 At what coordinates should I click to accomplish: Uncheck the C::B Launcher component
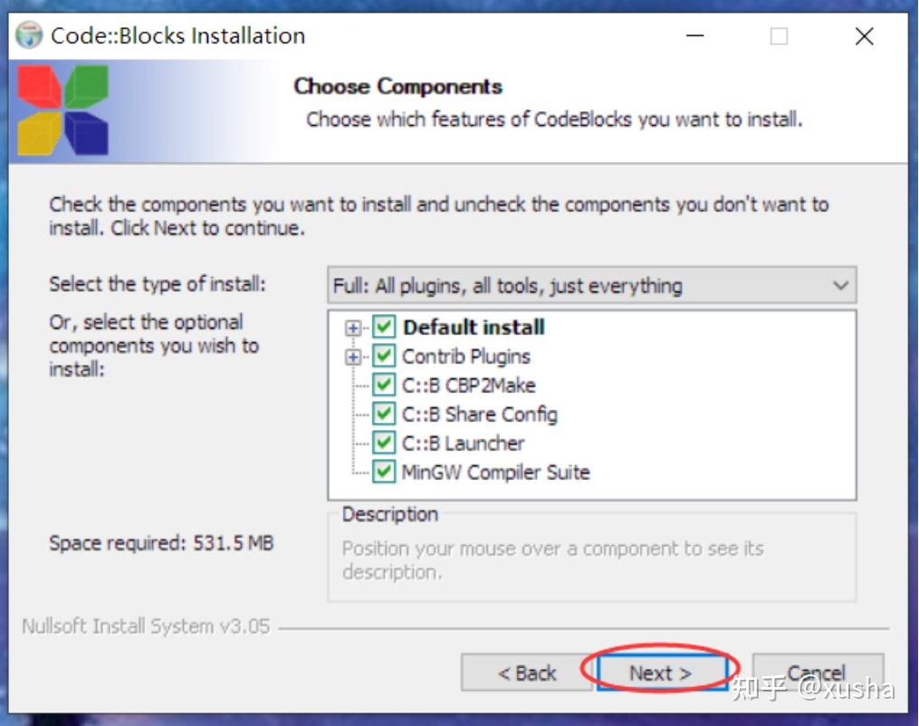click(385, 443)
